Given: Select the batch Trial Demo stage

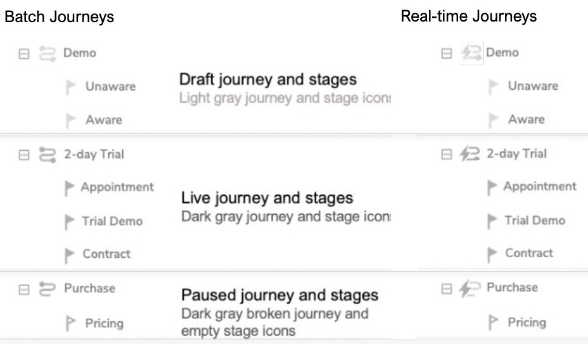Looking at the screenshot, I should coord(112,221).
